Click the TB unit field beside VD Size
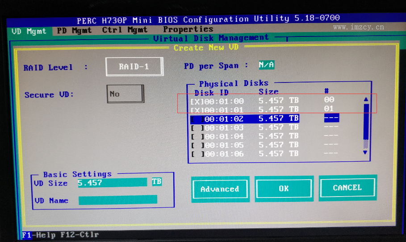The width and height of the screenshot is (406, 242). point(157,181)
